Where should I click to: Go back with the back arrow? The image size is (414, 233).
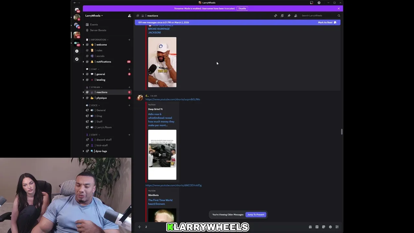click(x=75, y=3)
